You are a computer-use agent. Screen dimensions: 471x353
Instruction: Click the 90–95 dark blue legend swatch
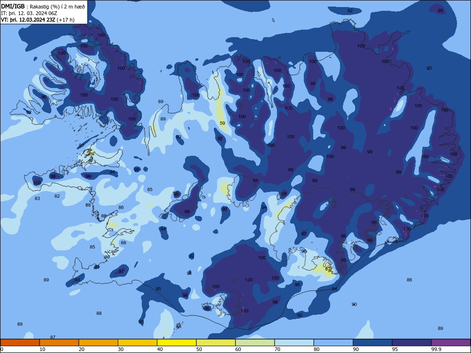[373, 343]
